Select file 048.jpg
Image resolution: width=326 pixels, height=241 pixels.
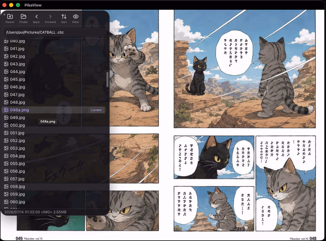click(54, 103)
